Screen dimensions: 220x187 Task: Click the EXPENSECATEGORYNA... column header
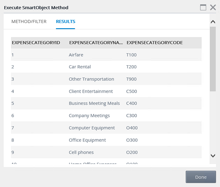click(96, 43)
